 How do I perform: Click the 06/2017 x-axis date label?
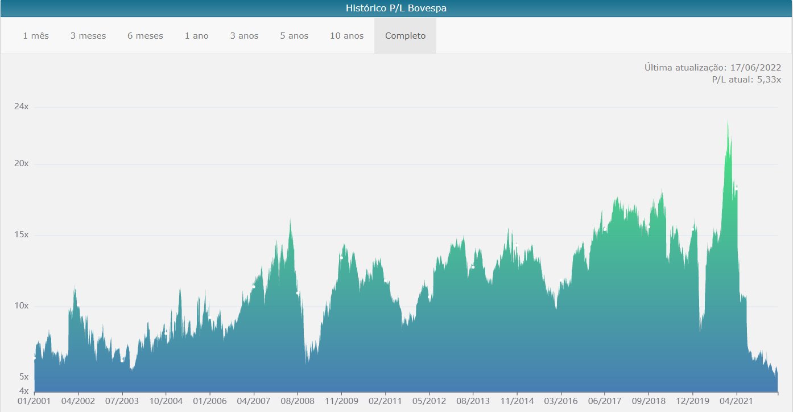click(x=605, y=401)
